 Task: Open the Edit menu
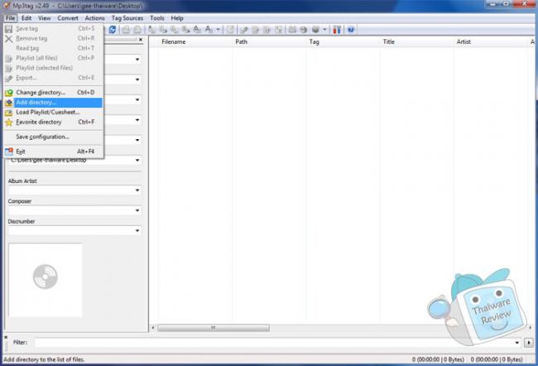click(26, 18)
